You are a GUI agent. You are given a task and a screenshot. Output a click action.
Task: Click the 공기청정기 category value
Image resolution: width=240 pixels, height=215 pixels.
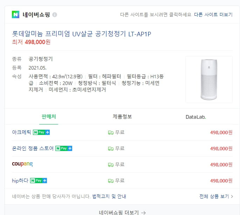pyautogui.click(x=41, y=59)
